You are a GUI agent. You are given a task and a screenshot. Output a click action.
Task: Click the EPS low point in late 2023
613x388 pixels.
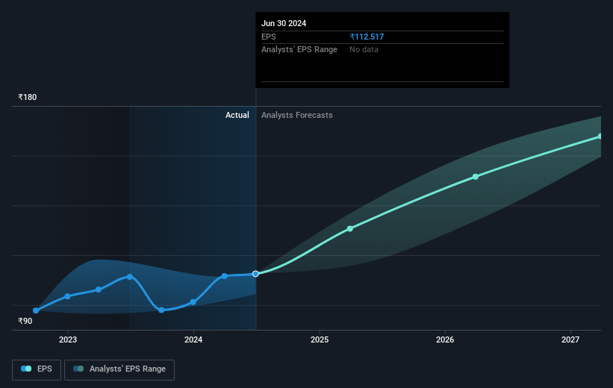[x=161, y=310]
